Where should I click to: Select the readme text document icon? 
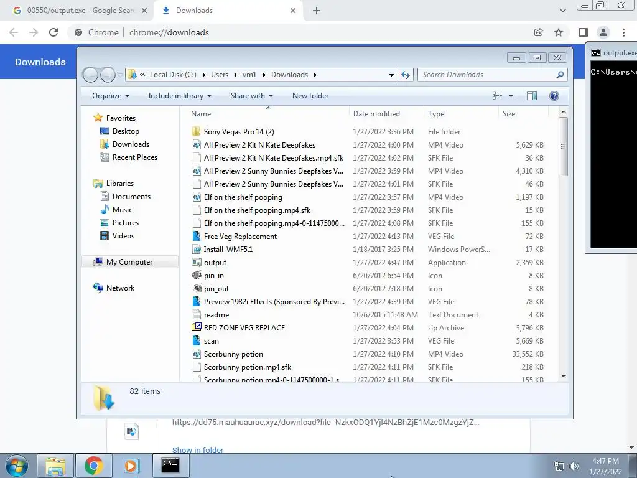pos(196,314)
